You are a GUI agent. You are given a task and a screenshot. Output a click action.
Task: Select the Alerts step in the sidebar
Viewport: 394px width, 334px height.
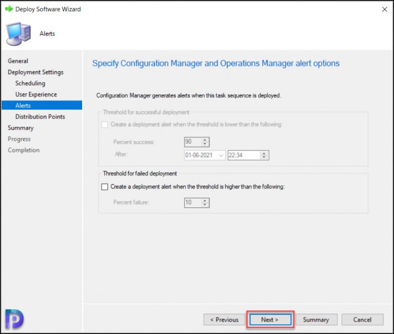(42, 105)
